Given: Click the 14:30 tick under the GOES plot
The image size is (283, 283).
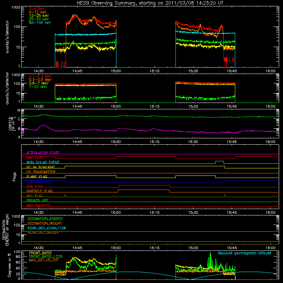Looking at the screenshot, I should click(39, 142).
